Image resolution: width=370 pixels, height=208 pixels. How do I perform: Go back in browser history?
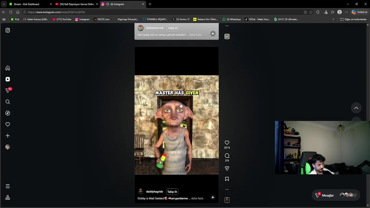pyautogui.click(x=4, y=12)
